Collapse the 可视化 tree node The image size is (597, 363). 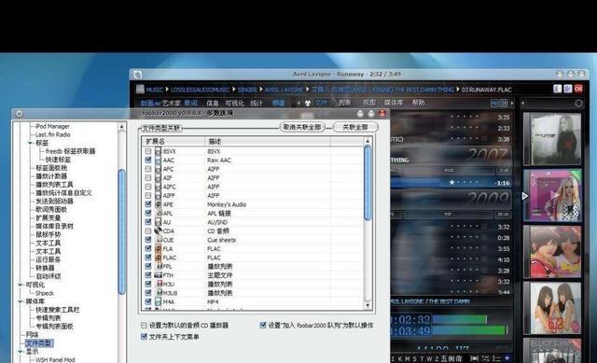click(x=21, y=285)
